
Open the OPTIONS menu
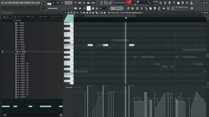(27, 3)
